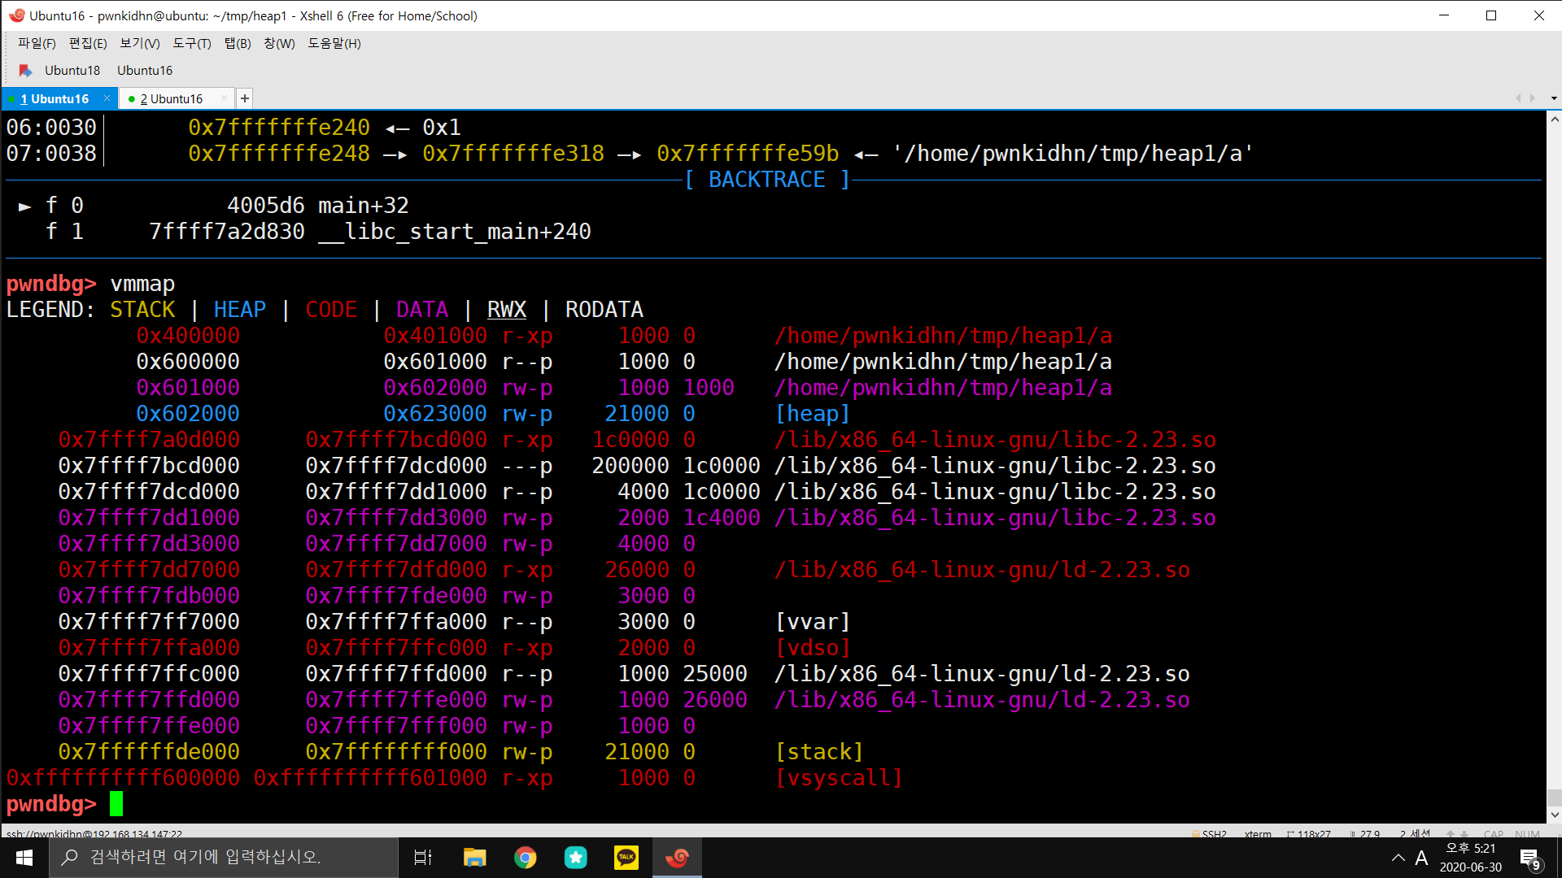The width and height of the screenshot is (1562, 878).
Task: Open the 도움말(H) menu
Action: 334,43
